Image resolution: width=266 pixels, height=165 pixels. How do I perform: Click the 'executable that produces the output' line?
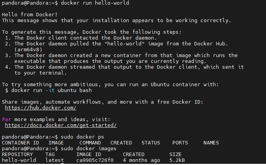pyautogui.click(x=110, y=61)
